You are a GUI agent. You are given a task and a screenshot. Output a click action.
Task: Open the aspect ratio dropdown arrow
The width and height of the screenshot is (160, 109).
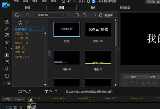(84, 1)
